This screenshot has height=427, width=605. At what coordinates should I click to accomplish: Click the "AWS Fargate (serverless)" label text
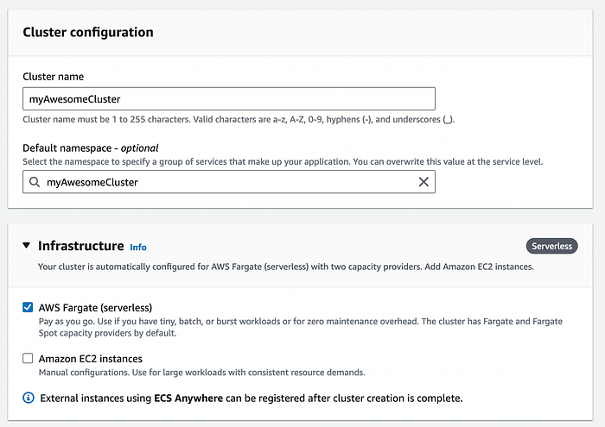point(95,307)
